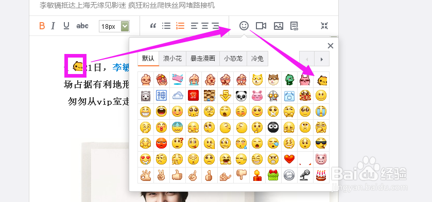Insert the red heart emoticon
Screen dimensions: 432x202
click(x=289, y=159)
